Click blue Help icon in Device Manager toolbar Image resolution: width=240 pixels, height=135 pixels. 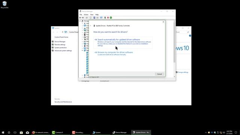pyautogui.click(x=94, y=18)
